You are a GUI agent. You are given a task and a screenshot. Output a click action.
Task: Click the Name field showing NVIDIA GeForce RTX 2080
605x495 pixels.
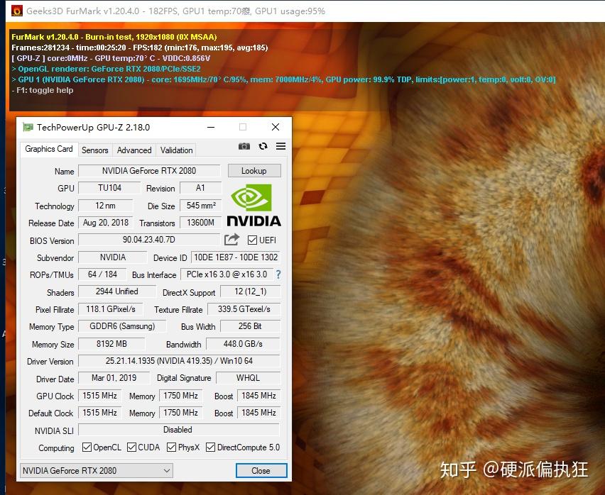pyautogui.click(x=149, y=171)
